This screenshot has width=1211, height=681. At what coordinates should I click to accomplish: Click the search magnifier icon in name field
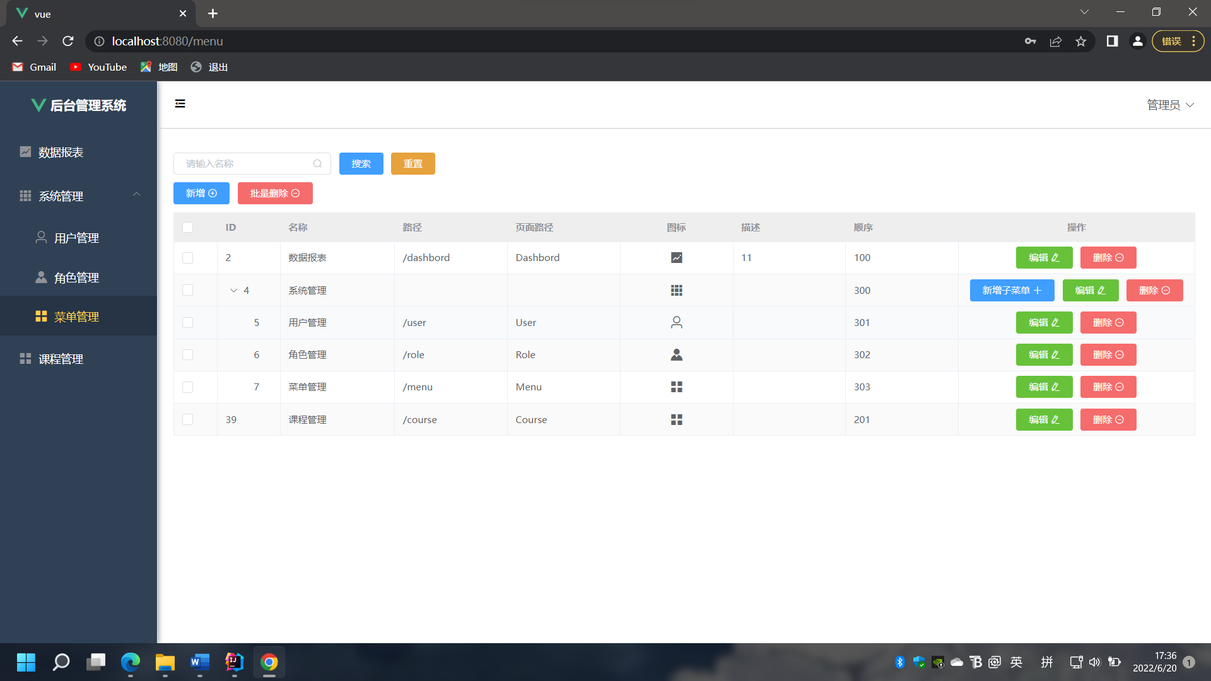pyautogui.click(x=317, y=164)
